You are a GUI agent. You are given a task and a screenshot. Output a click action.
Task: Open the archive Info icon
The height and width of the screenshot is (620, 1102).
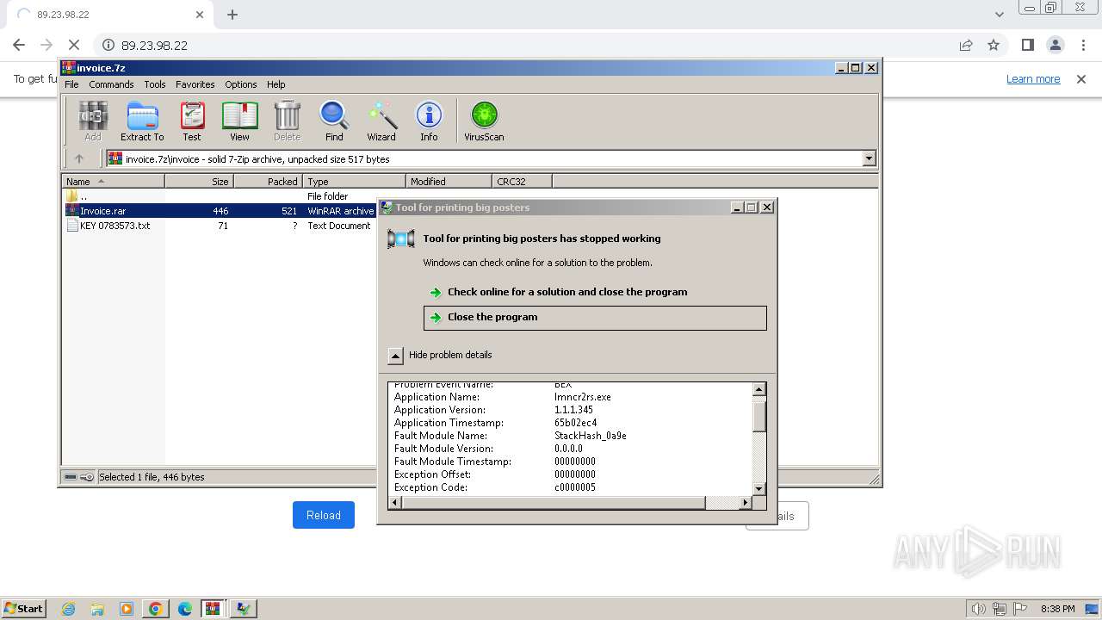[x=429, y=121]
